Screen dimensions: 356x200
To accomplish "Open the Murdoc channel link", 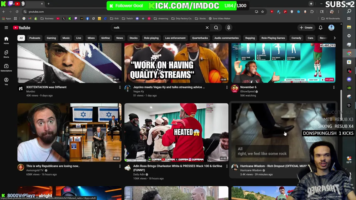I will [31, 91].
